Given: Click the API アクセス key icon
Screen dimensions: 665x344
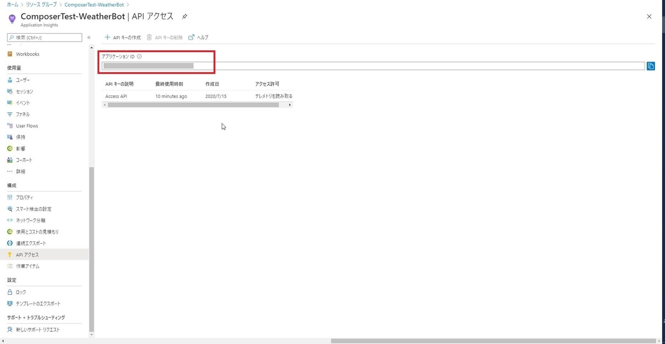Looking at the screenshot, I should tap(10, 255).
